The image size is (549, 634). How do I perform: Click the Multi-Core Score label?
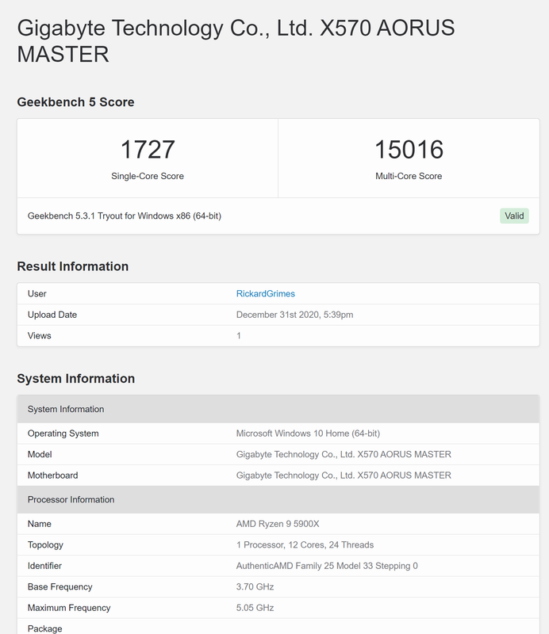point(409,176)
